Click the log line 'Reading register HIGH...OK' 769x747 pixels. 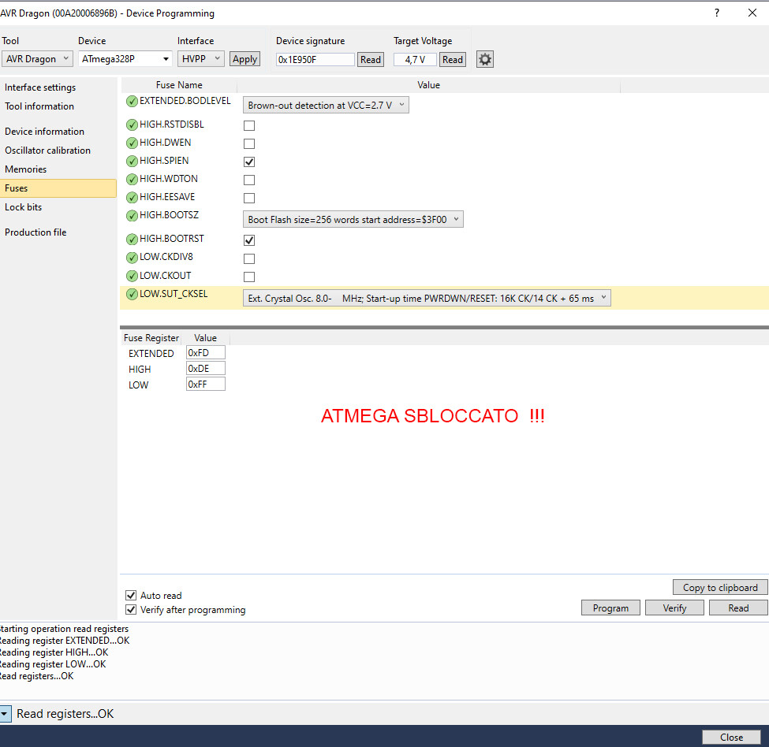point(54,652)
